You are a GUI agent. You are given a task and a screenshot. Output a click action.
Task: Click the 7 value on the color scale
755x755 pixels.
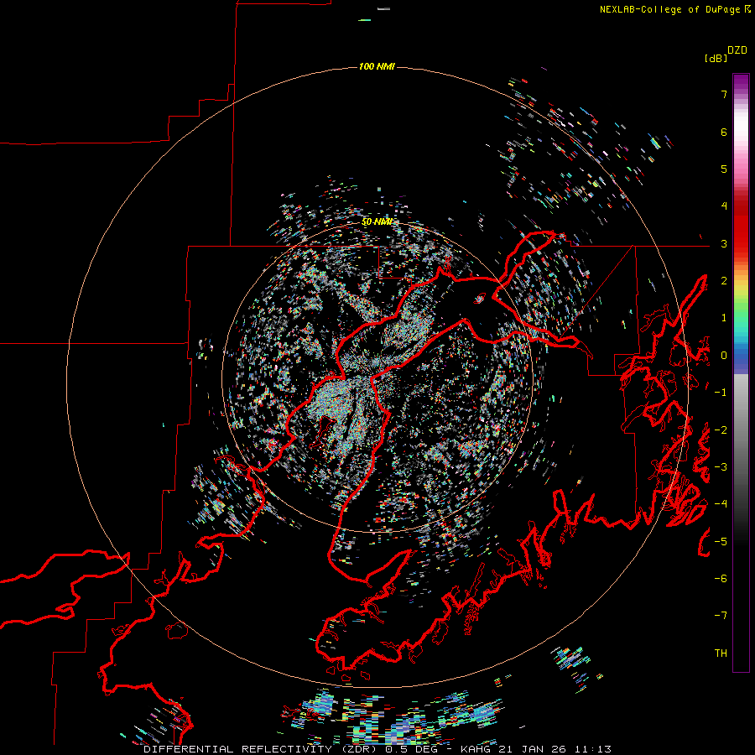(x=724, y=94)
